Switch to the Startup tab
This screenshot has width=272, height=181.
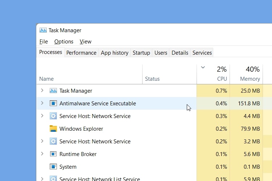pyautogui.click(x=141, y=53)
